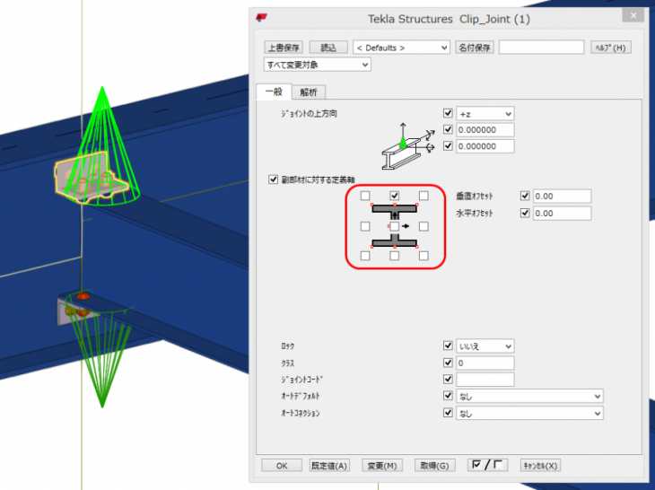Image resolution: width=655 pixels, height=490 pixels.
Task: Toggle checkbox beside second 0.000000 rotation field
Action: pos(448,145)
